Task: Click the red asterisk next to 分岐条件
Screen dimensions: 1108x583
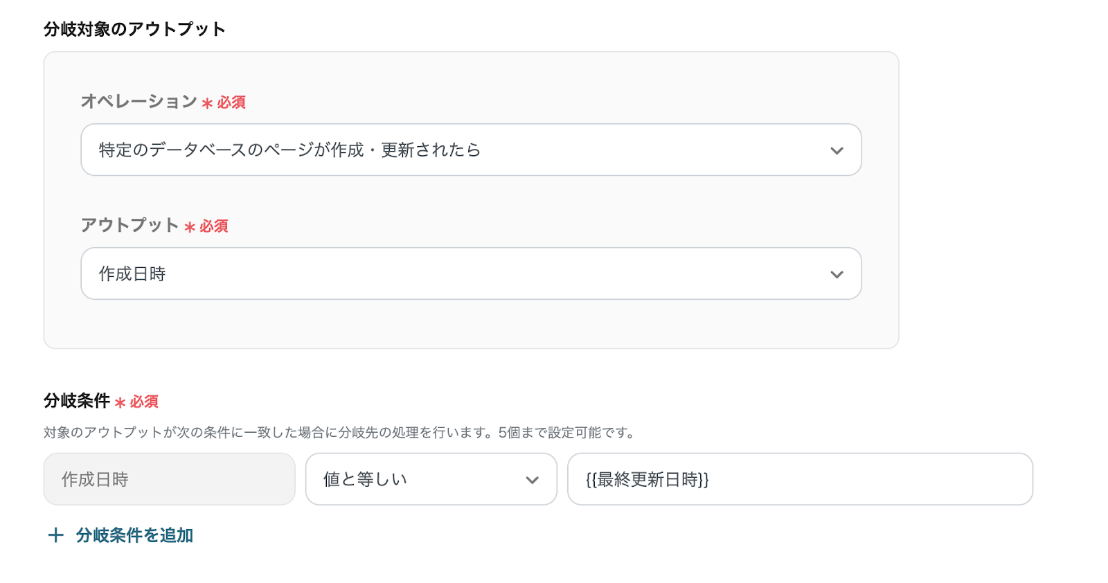Action: pos(120,402)
